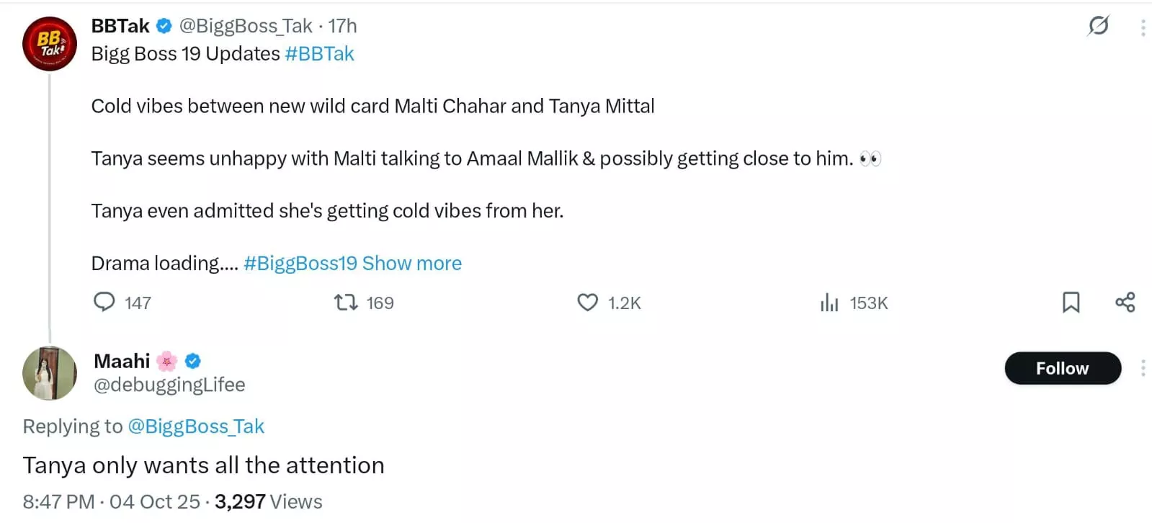
Task: Click the 17h timestamp on BBTak post
Action: [x=342, y=26]
